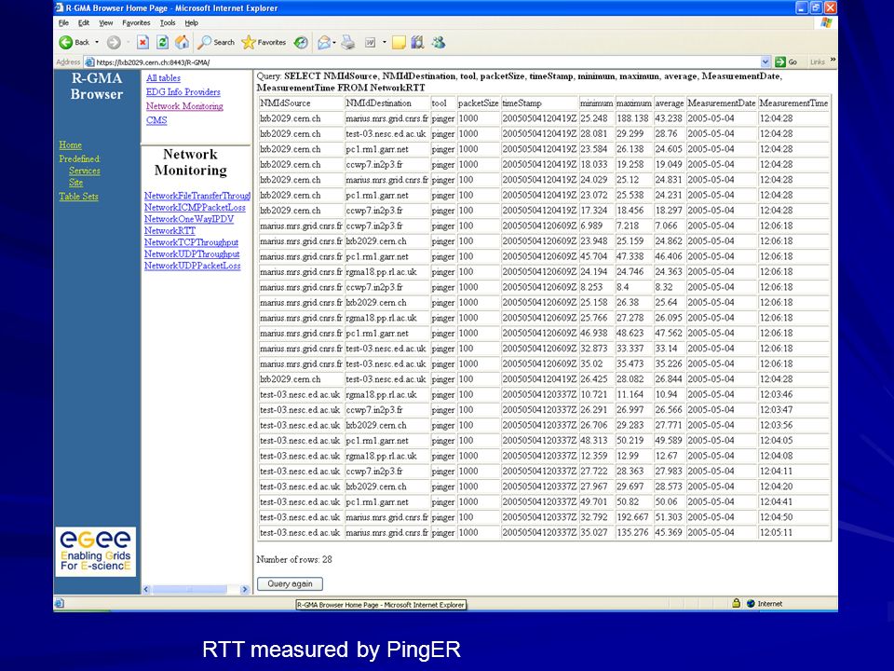Open the History toolbar icon
The height and width of the screenshot is (671, 894).
(301, 42)
